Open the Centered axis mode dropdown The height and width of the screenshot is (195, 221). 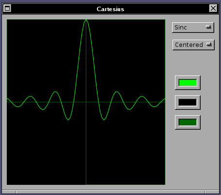coord(193,45)
